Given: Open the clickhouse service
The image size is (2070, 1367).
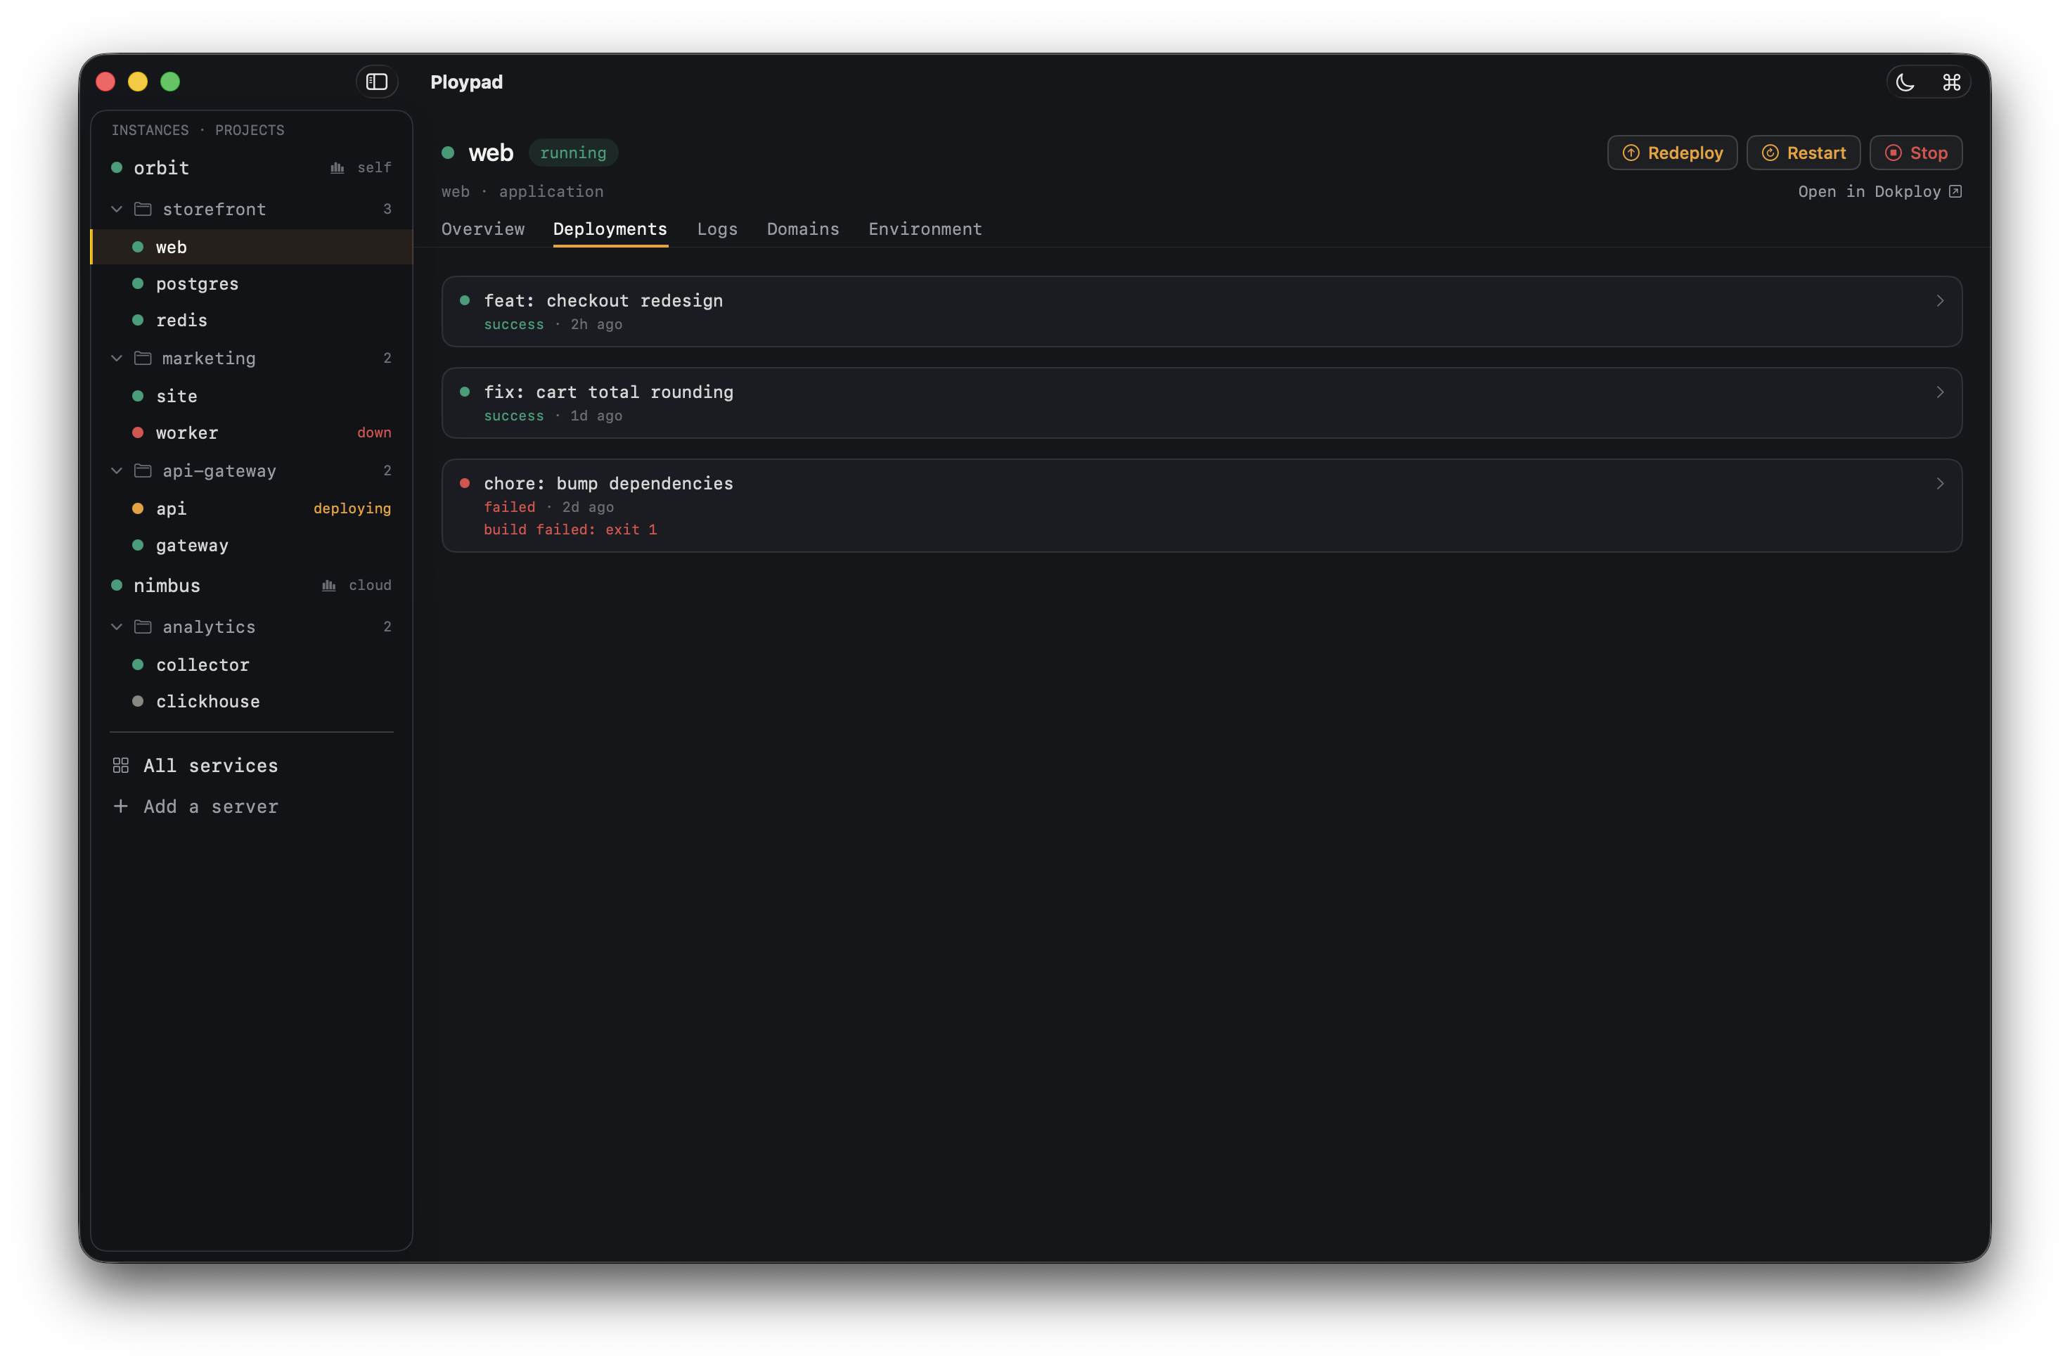Looking at the screenshot, I should 251,702.
